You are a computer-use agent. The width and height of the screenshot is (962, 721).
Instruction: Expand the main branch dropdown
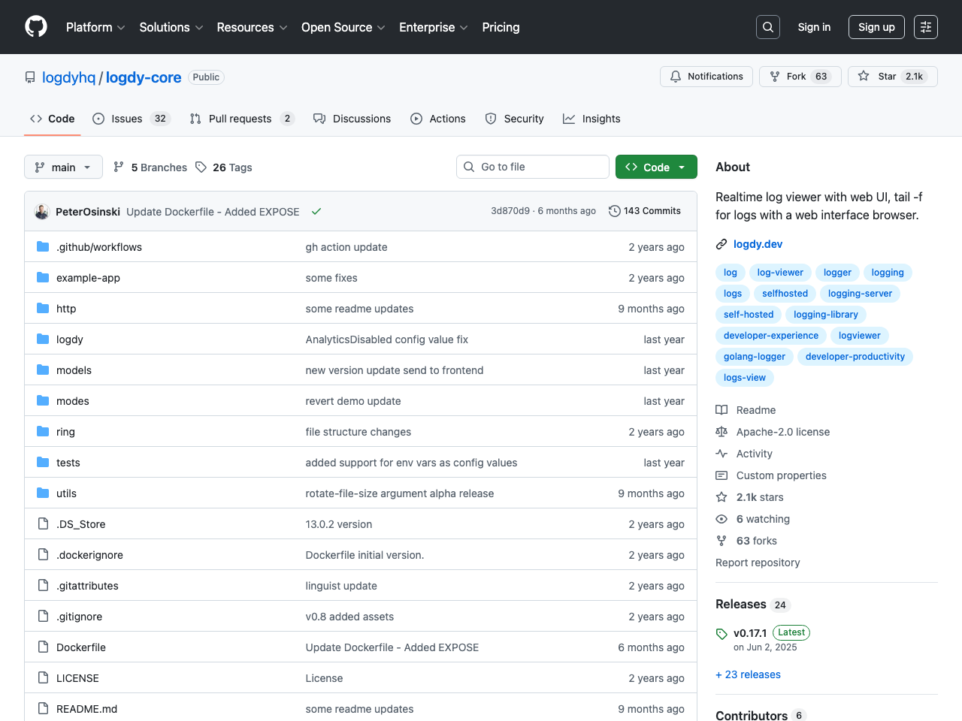[x=63, y=167]
